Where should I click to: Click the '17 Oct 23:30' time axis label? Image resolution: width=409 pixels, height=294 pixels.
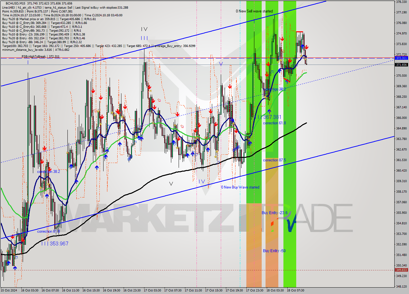[255, 290]
